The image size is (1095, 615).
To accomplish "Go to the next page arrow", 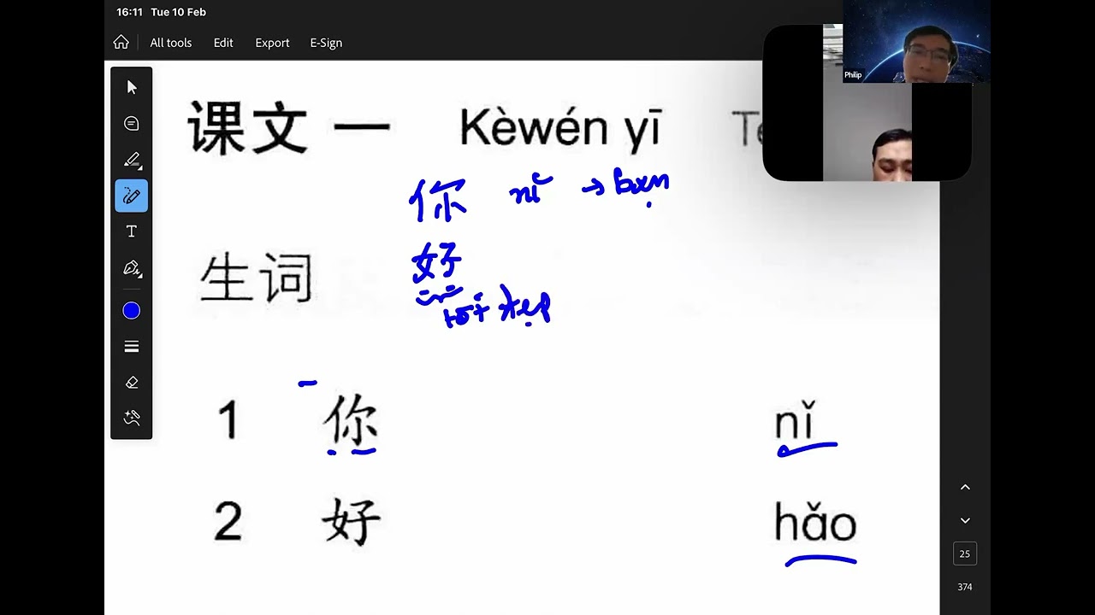I will tap(965, 520).
